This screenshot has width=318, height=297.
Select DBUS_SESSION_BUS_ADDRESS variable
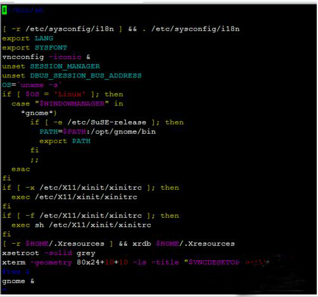coord(86,76)
